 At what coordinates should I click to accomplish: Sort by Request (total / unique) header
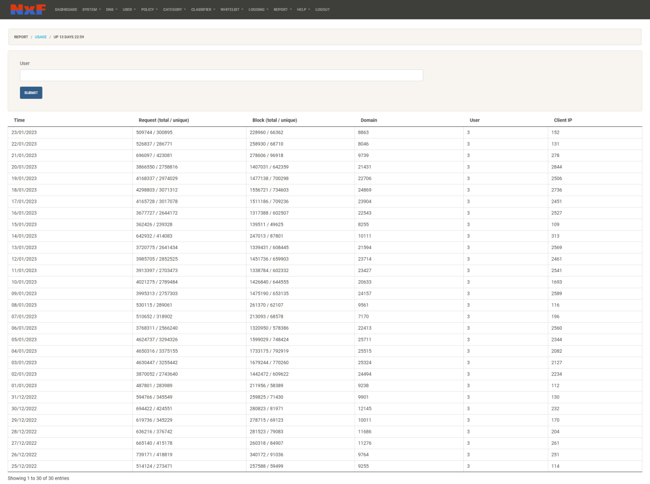164,120
